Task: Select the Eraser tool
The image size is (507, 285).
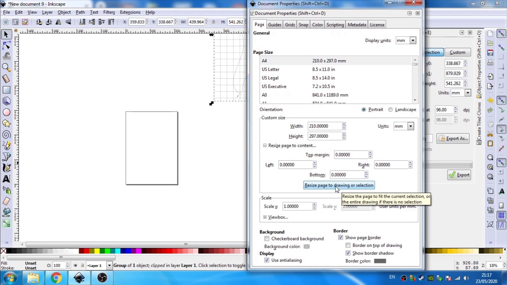Action: pyautogui.click(x=6, y=201)
